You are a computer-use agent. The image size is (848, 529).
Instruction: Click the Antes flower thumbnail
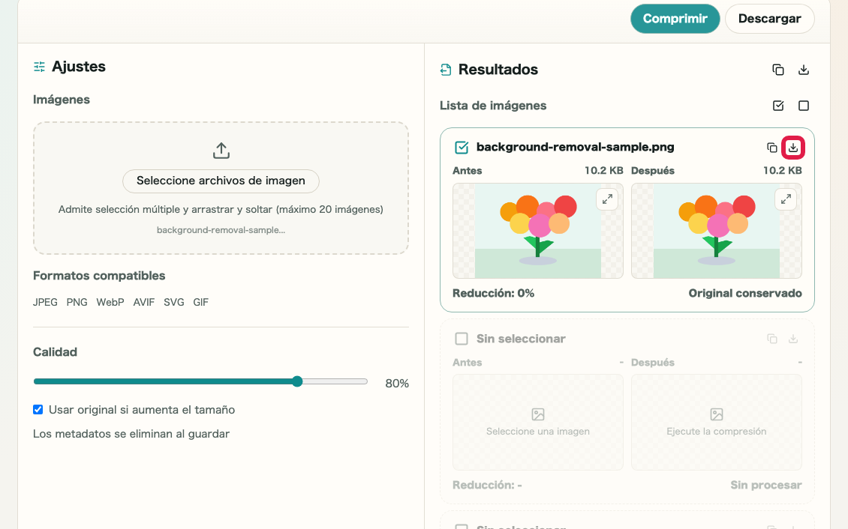(537, 231)
